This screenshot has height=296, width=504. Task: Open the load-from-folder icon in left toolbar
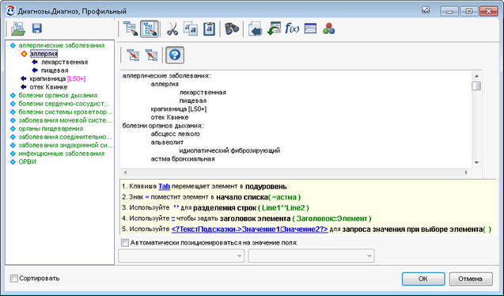pyautogui.click(x=18, y=28)
